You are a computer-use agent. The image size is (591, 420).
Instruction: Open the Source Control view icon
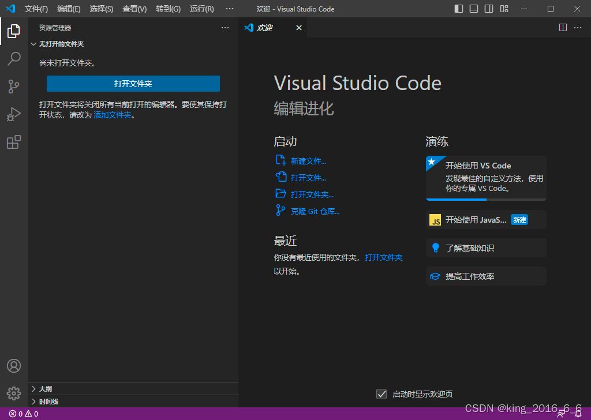(x=14, y=87)
